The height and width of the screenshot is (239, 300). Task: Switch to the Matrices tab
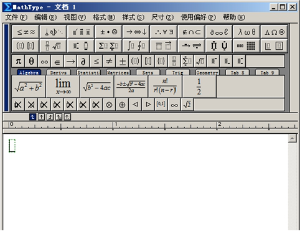118,72
